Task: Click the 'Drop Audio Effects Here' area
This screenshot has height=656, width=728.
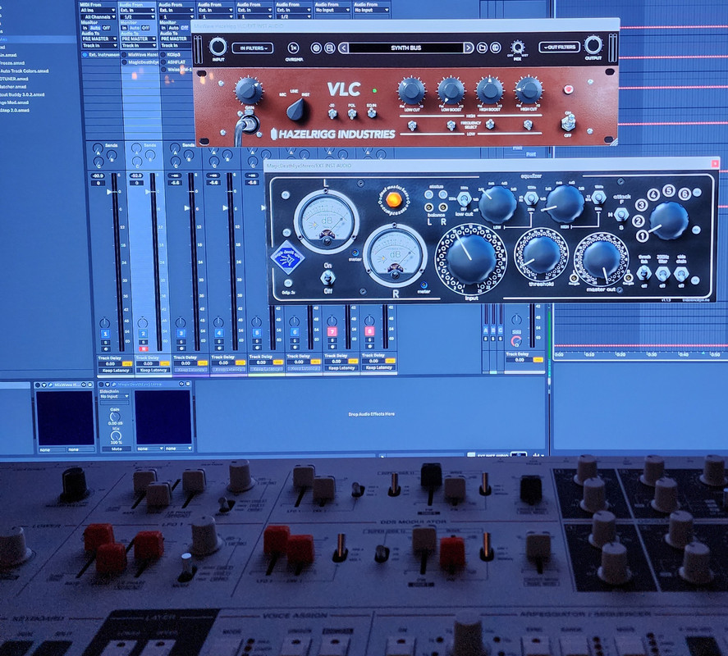Action: pyautogui.click(x=372, y=414)
